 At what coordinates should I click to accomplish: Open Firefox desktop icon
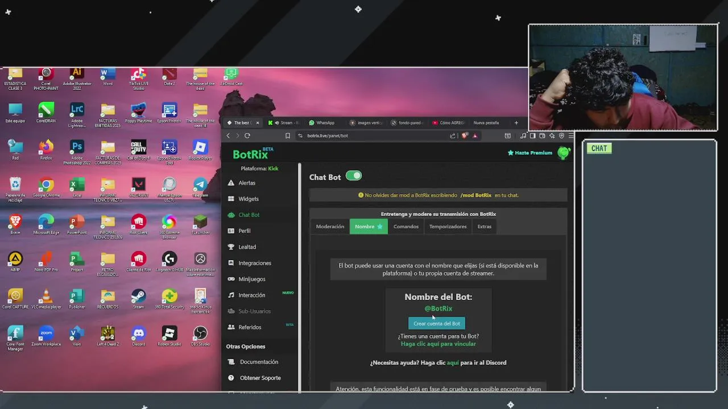(x=46, y=150)
